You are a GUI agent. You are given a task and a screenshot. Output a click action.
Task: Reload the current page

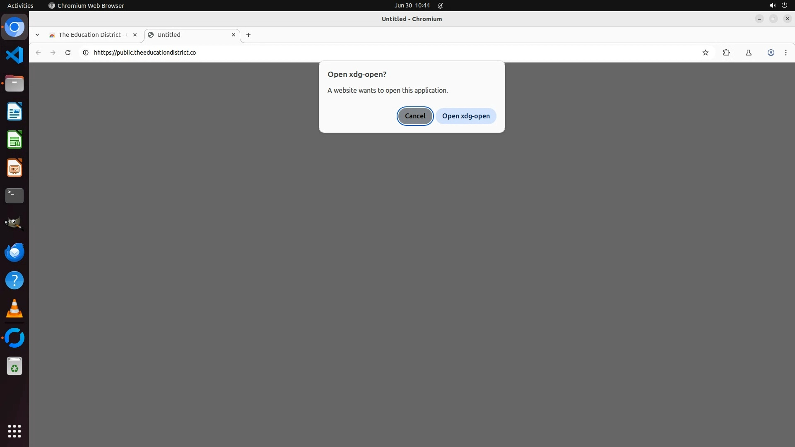coord(68,53)
